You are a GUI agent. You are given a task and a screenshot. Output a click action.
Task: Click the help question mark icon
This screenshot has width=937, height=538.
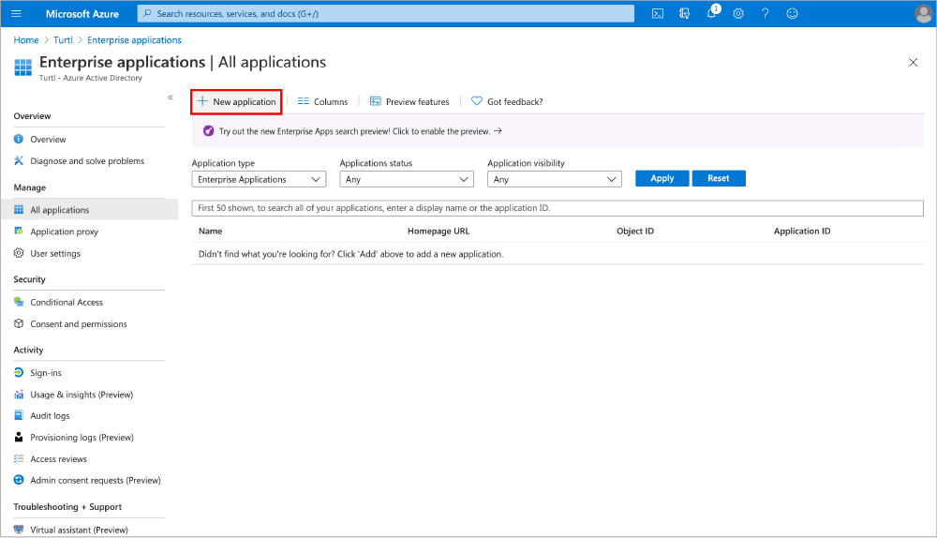point(766,13)
